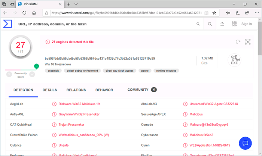This screenshot has height=156, width=262.
Task: Open the VirusTotal graph icon
Action: [247, 42]
